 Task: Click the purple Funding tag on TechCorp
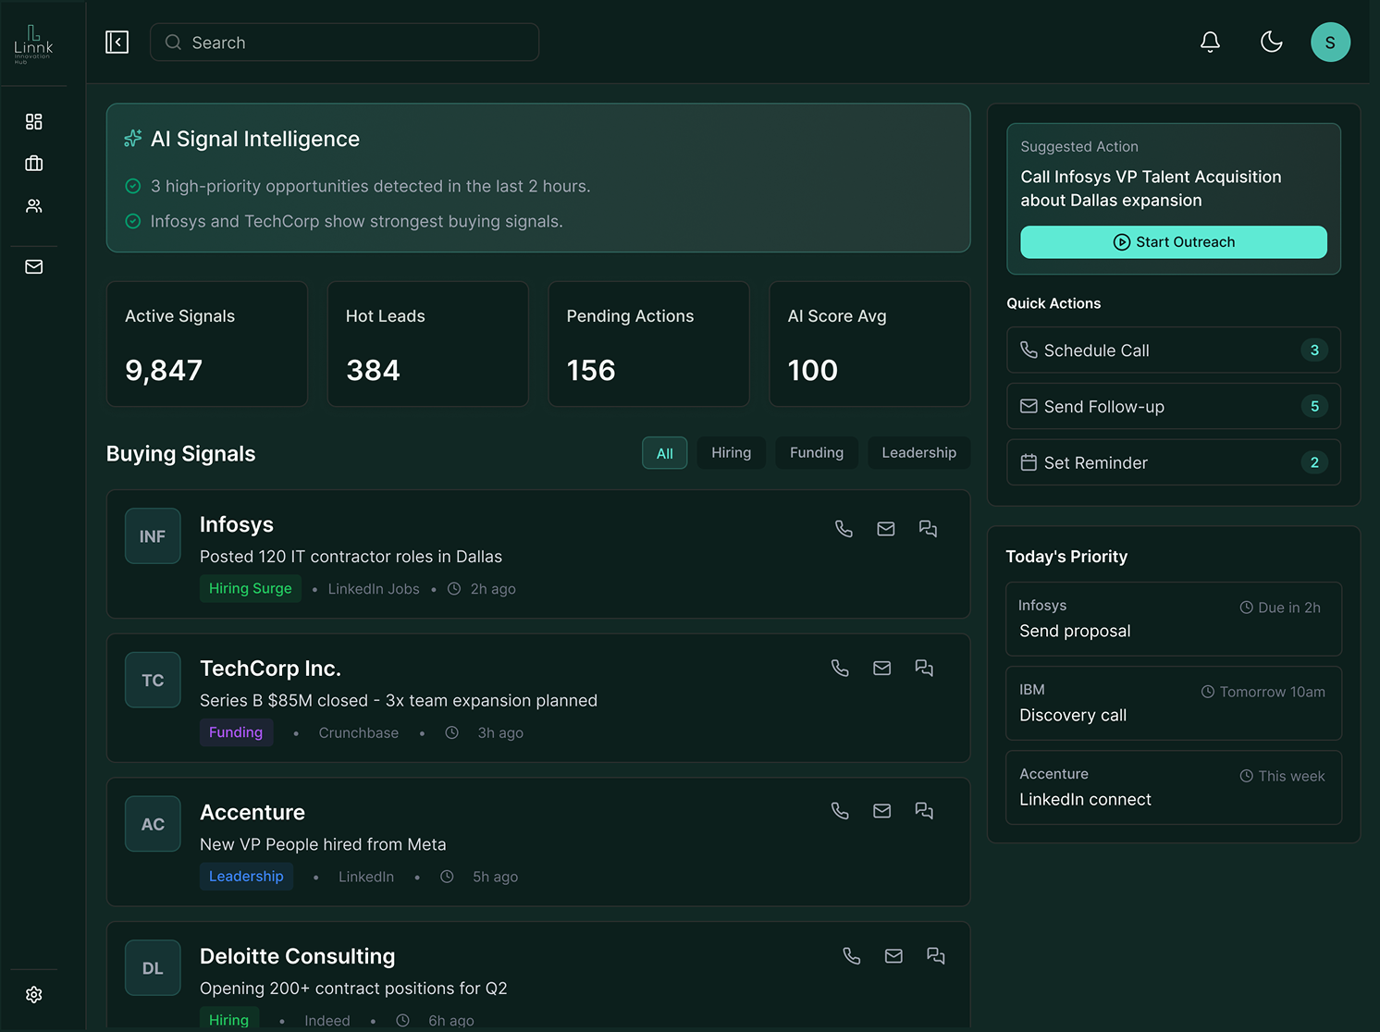[x=236, y=732]
